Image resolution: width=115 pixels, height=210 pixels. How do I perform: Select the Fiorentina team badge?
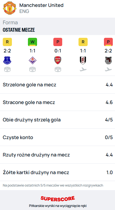pos(32,60)
